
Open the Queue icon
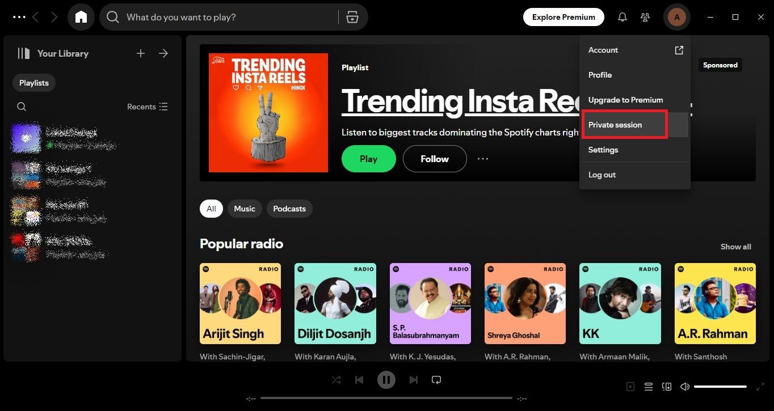coord(649,387)
